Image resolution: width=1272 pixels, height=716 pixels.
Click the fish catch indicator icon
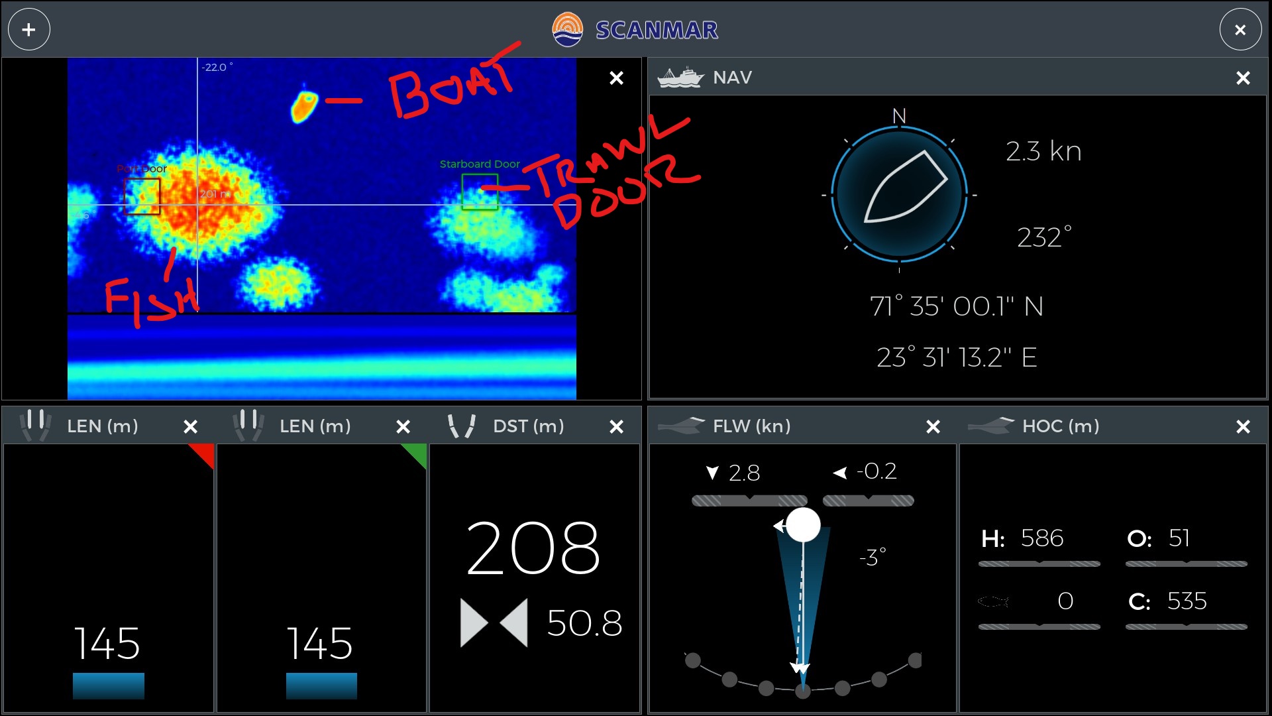pos(993,601)
